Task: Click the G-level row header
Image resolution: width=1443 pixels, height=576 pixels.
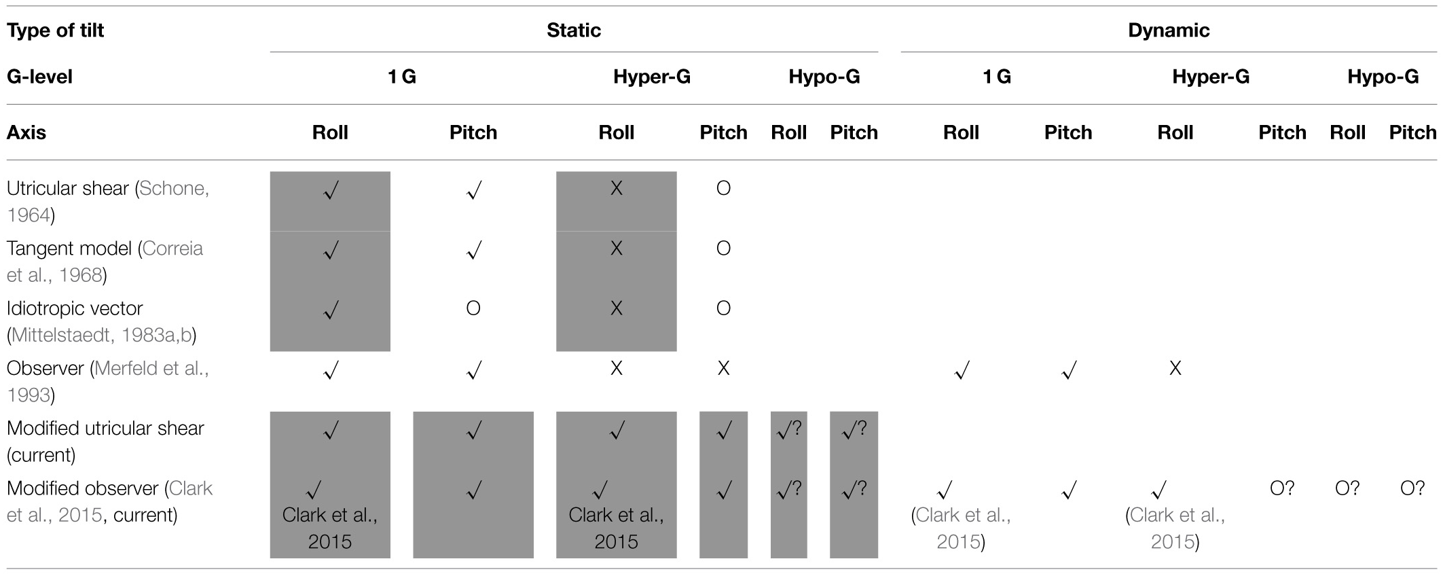Action: (39, 77)
